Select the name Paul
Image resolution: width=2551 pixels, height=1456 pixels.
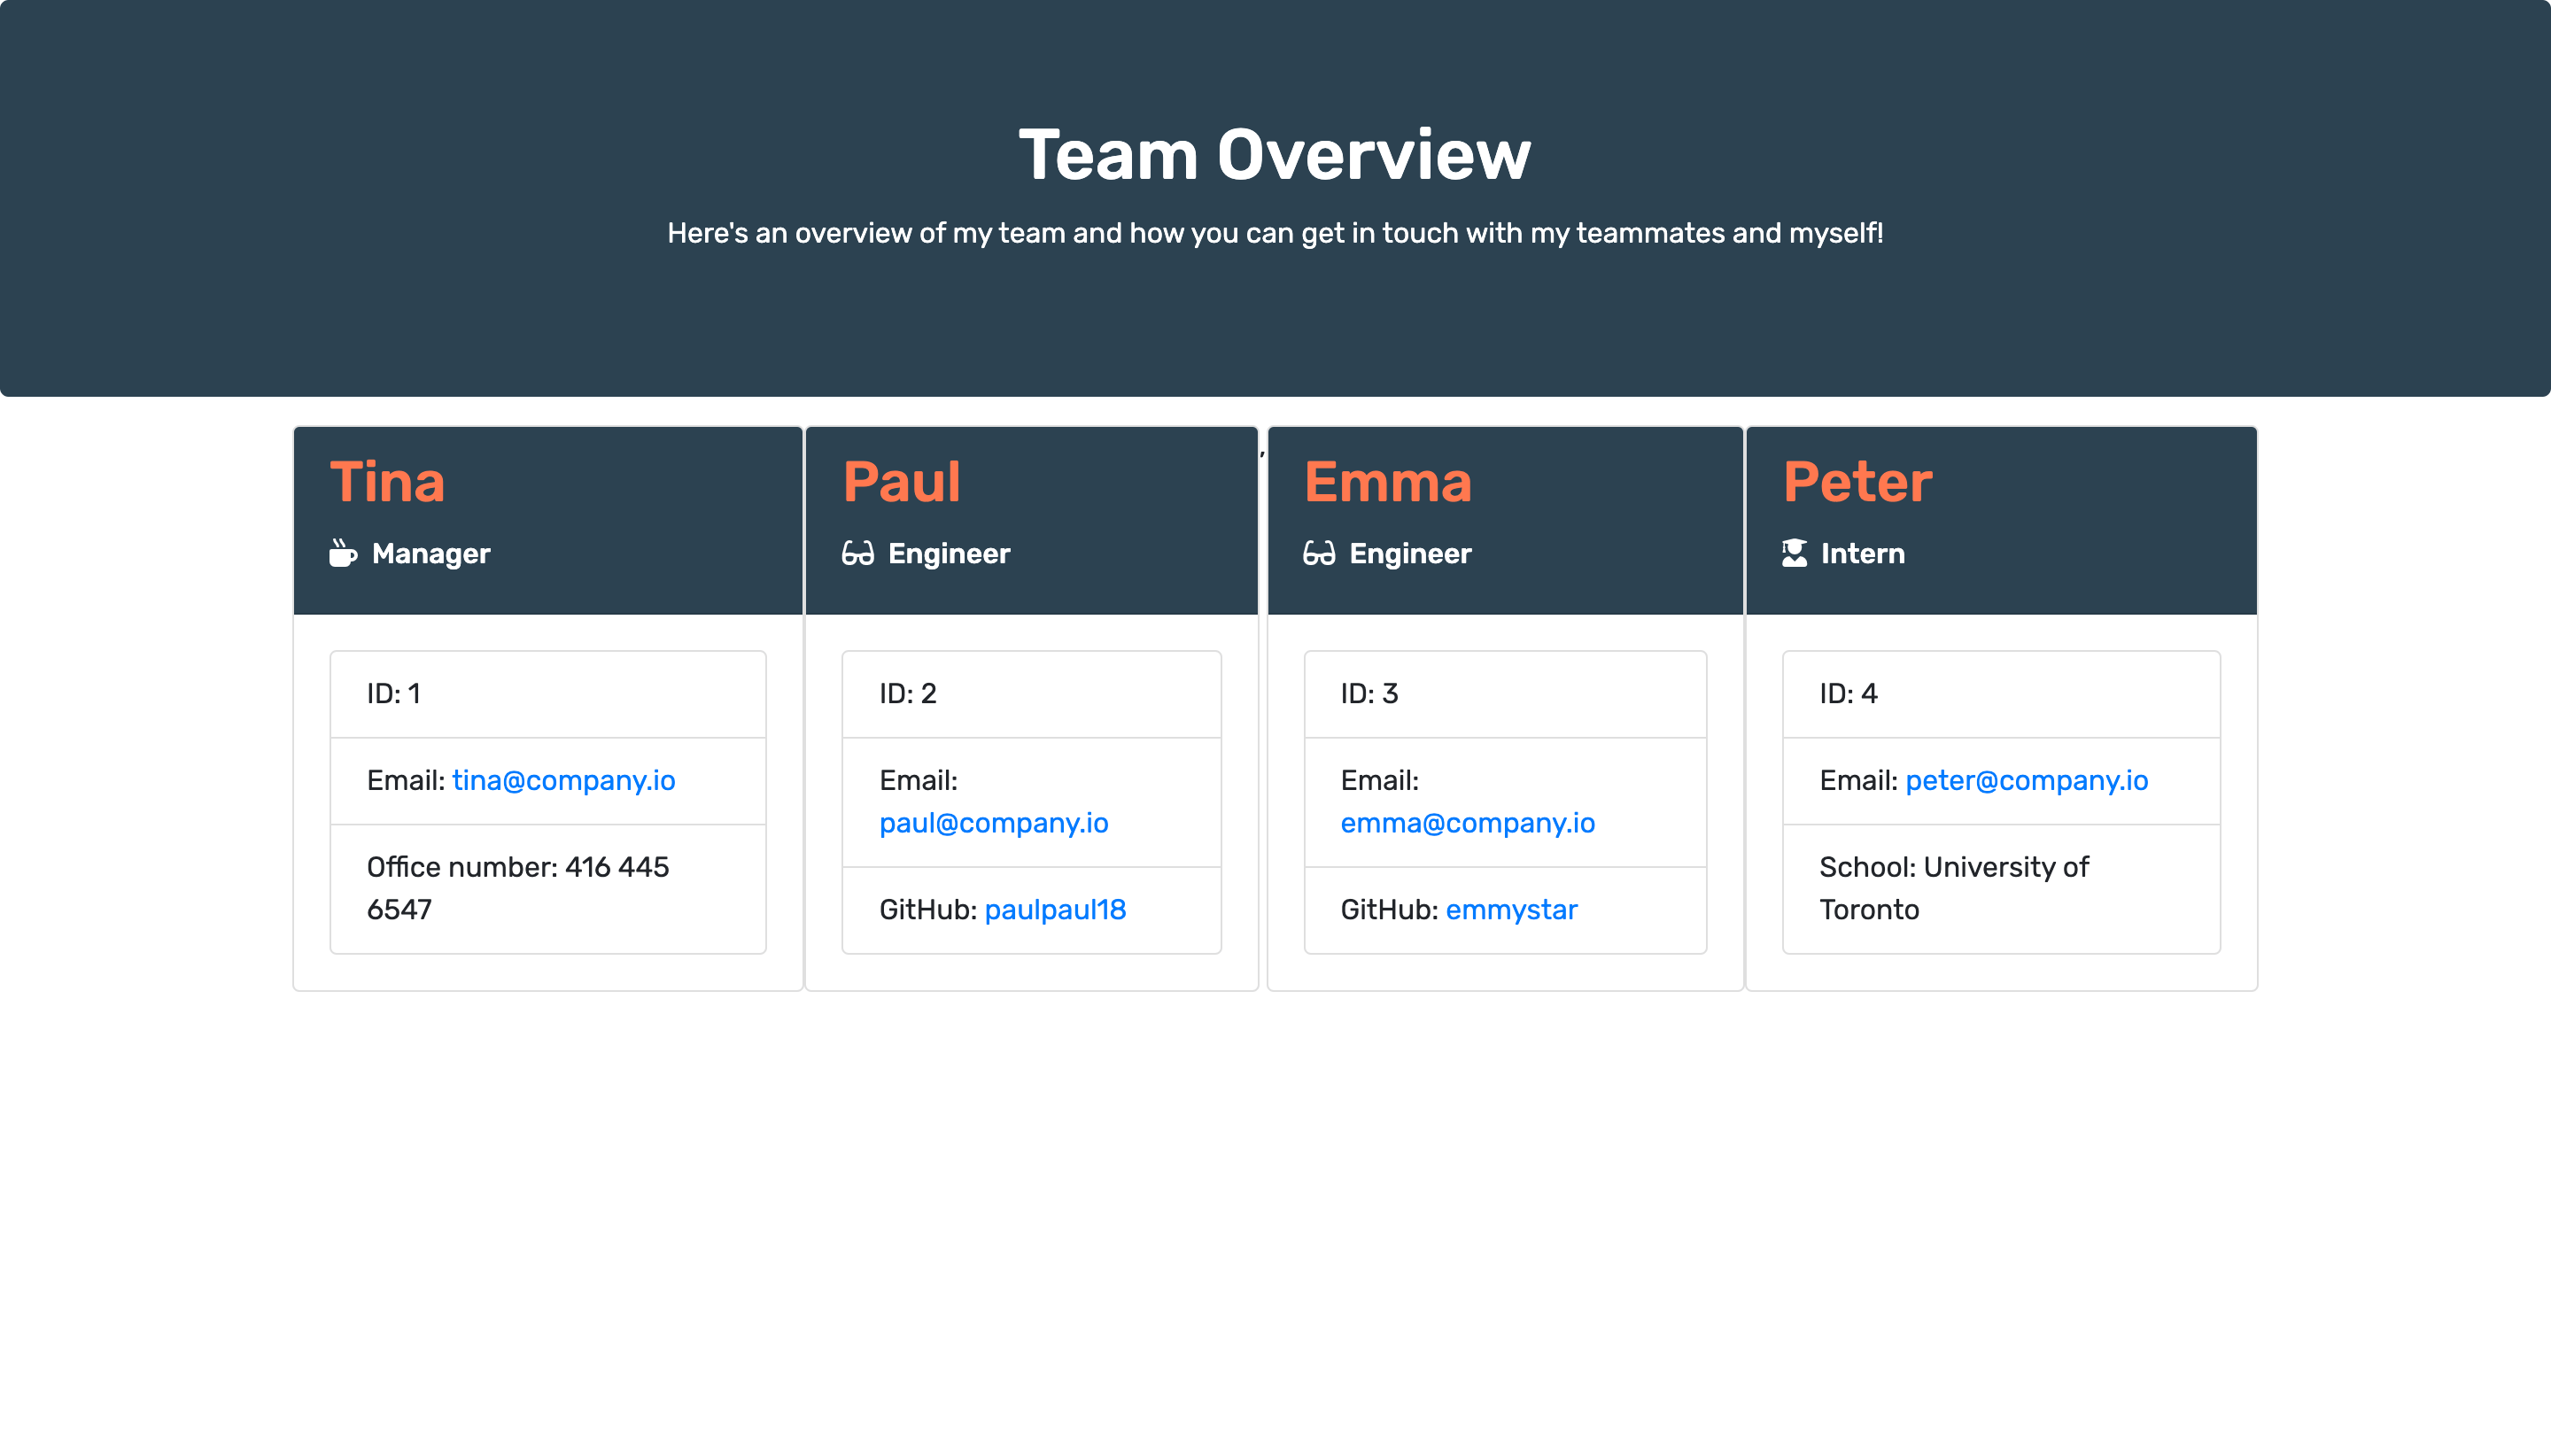(x=901, y=482)
